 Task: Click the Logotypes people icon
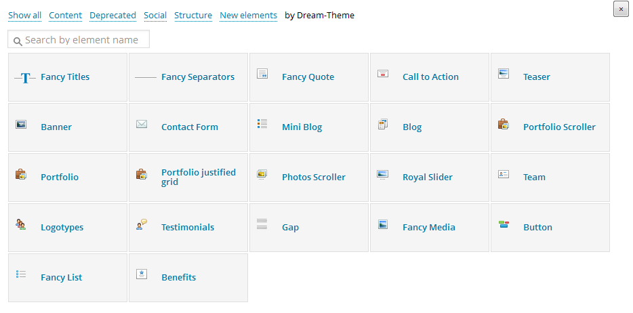click(x=21, y=224)
